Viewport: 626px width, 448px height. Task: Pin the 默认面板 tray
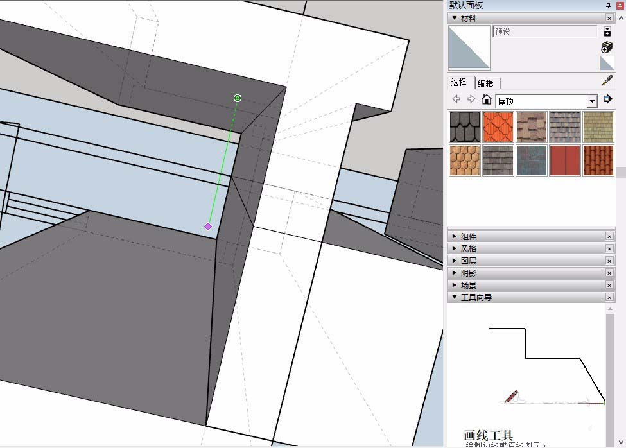click(609, 5)
